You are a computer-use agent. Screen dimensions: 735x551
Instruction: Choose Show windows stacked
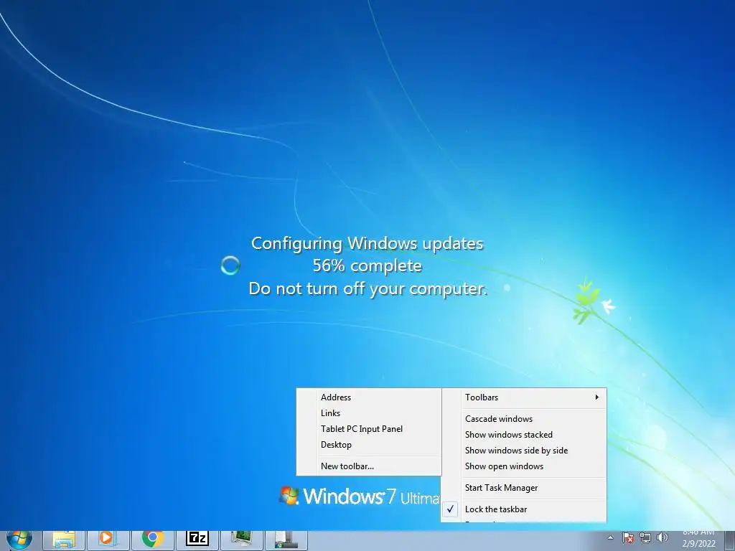click(524, 435)
